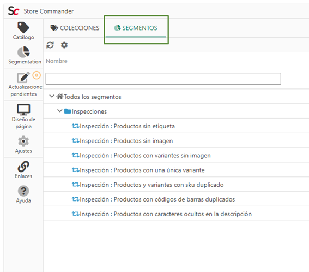Screen dimensions: 309x272
Task: Click the settings cog under the tabs
Action: coord(64,45)
